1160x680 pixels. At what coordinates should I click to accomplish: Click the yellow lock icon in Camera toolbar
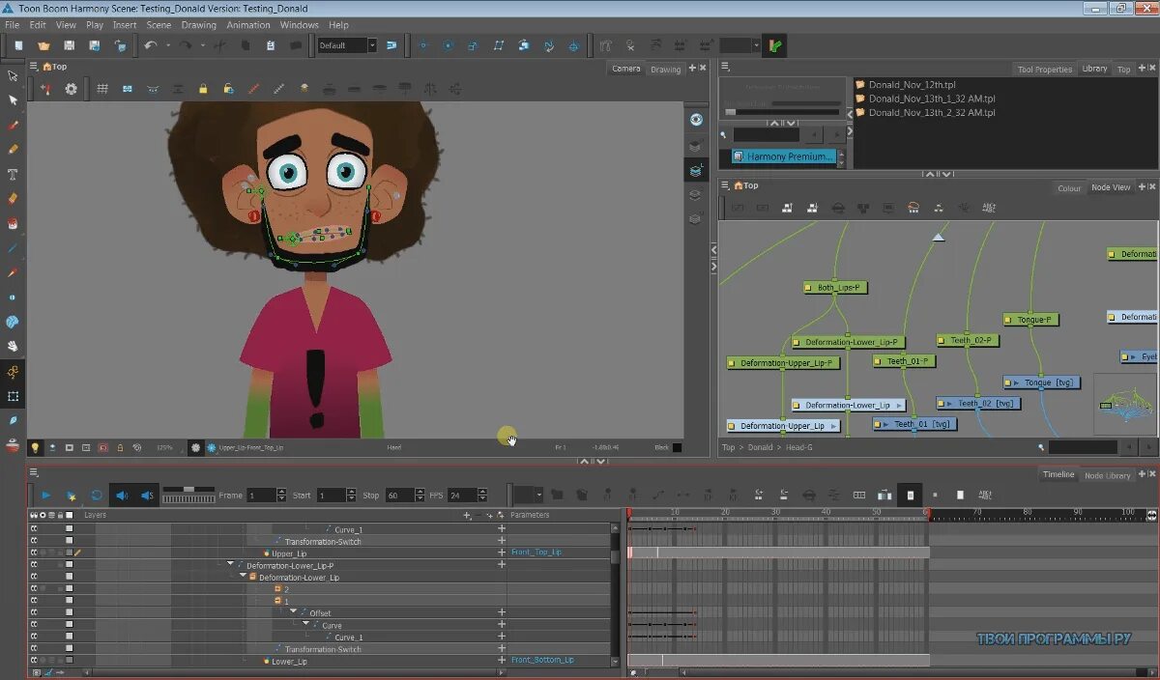tap(203, 89)
